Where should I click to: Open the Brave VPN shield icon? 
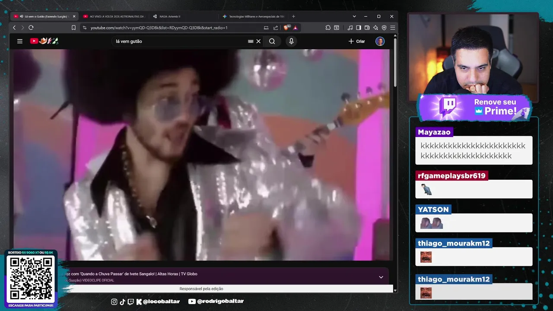coord(384,28)
